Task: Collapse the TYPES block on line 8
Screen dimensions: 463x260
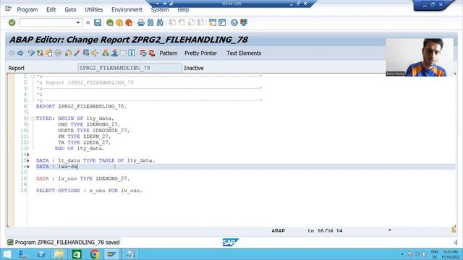Action: [33, 118]
